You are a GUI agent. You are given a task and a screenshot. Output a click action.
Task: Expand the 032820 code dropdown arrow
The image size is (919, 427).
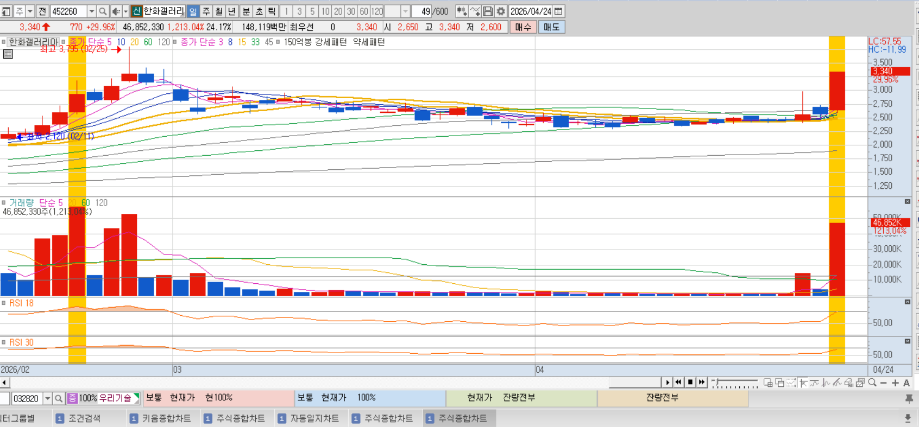[48, 399]
